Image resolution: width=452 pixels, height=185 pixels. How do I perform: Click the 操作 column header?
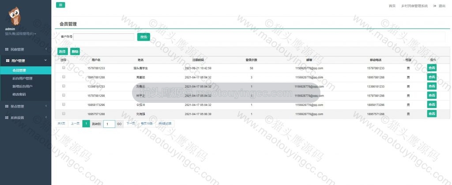pos(433,60)
